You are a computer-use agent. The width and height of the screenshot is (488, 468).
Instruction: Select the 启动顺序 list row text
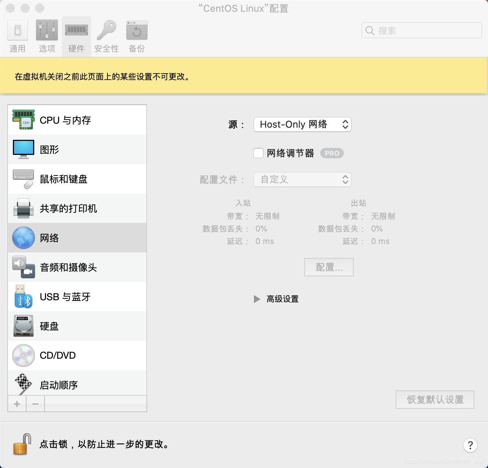coord(59,385)
